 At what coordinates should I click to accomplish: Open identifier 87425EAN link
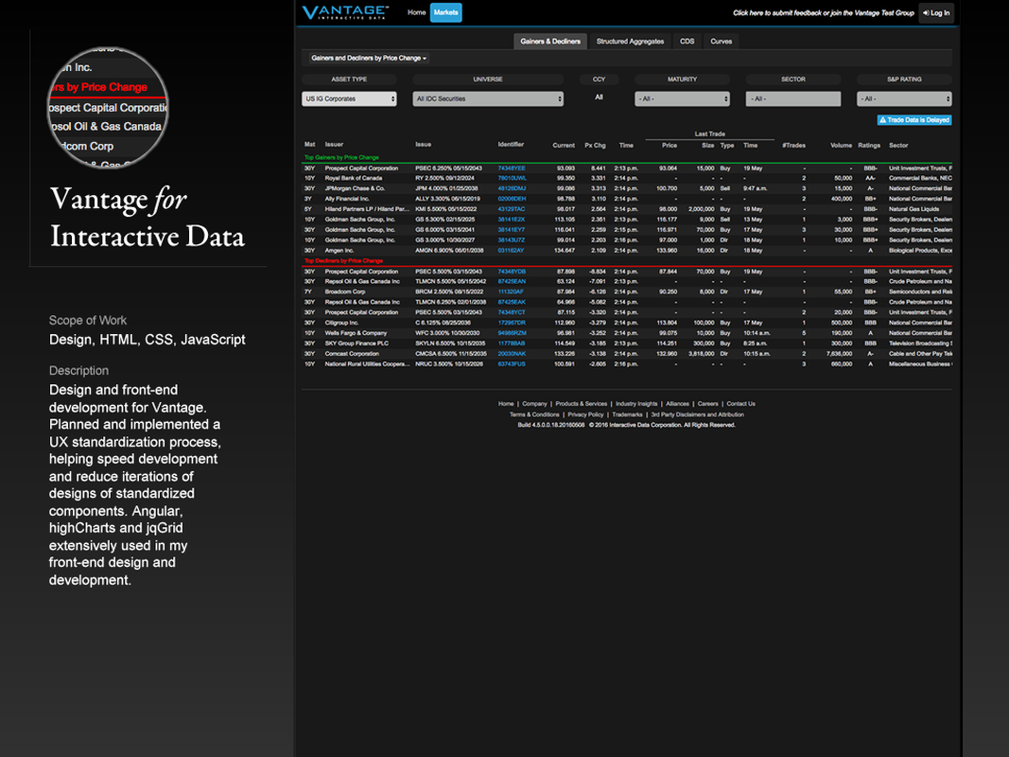point(512,281)
